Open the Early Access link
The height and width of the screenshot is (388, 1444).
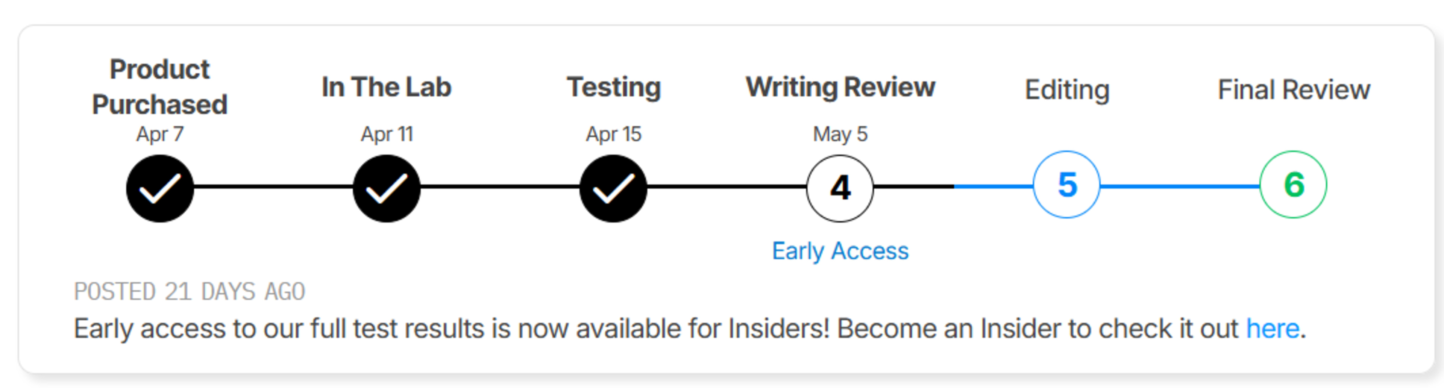click(840, 251)
